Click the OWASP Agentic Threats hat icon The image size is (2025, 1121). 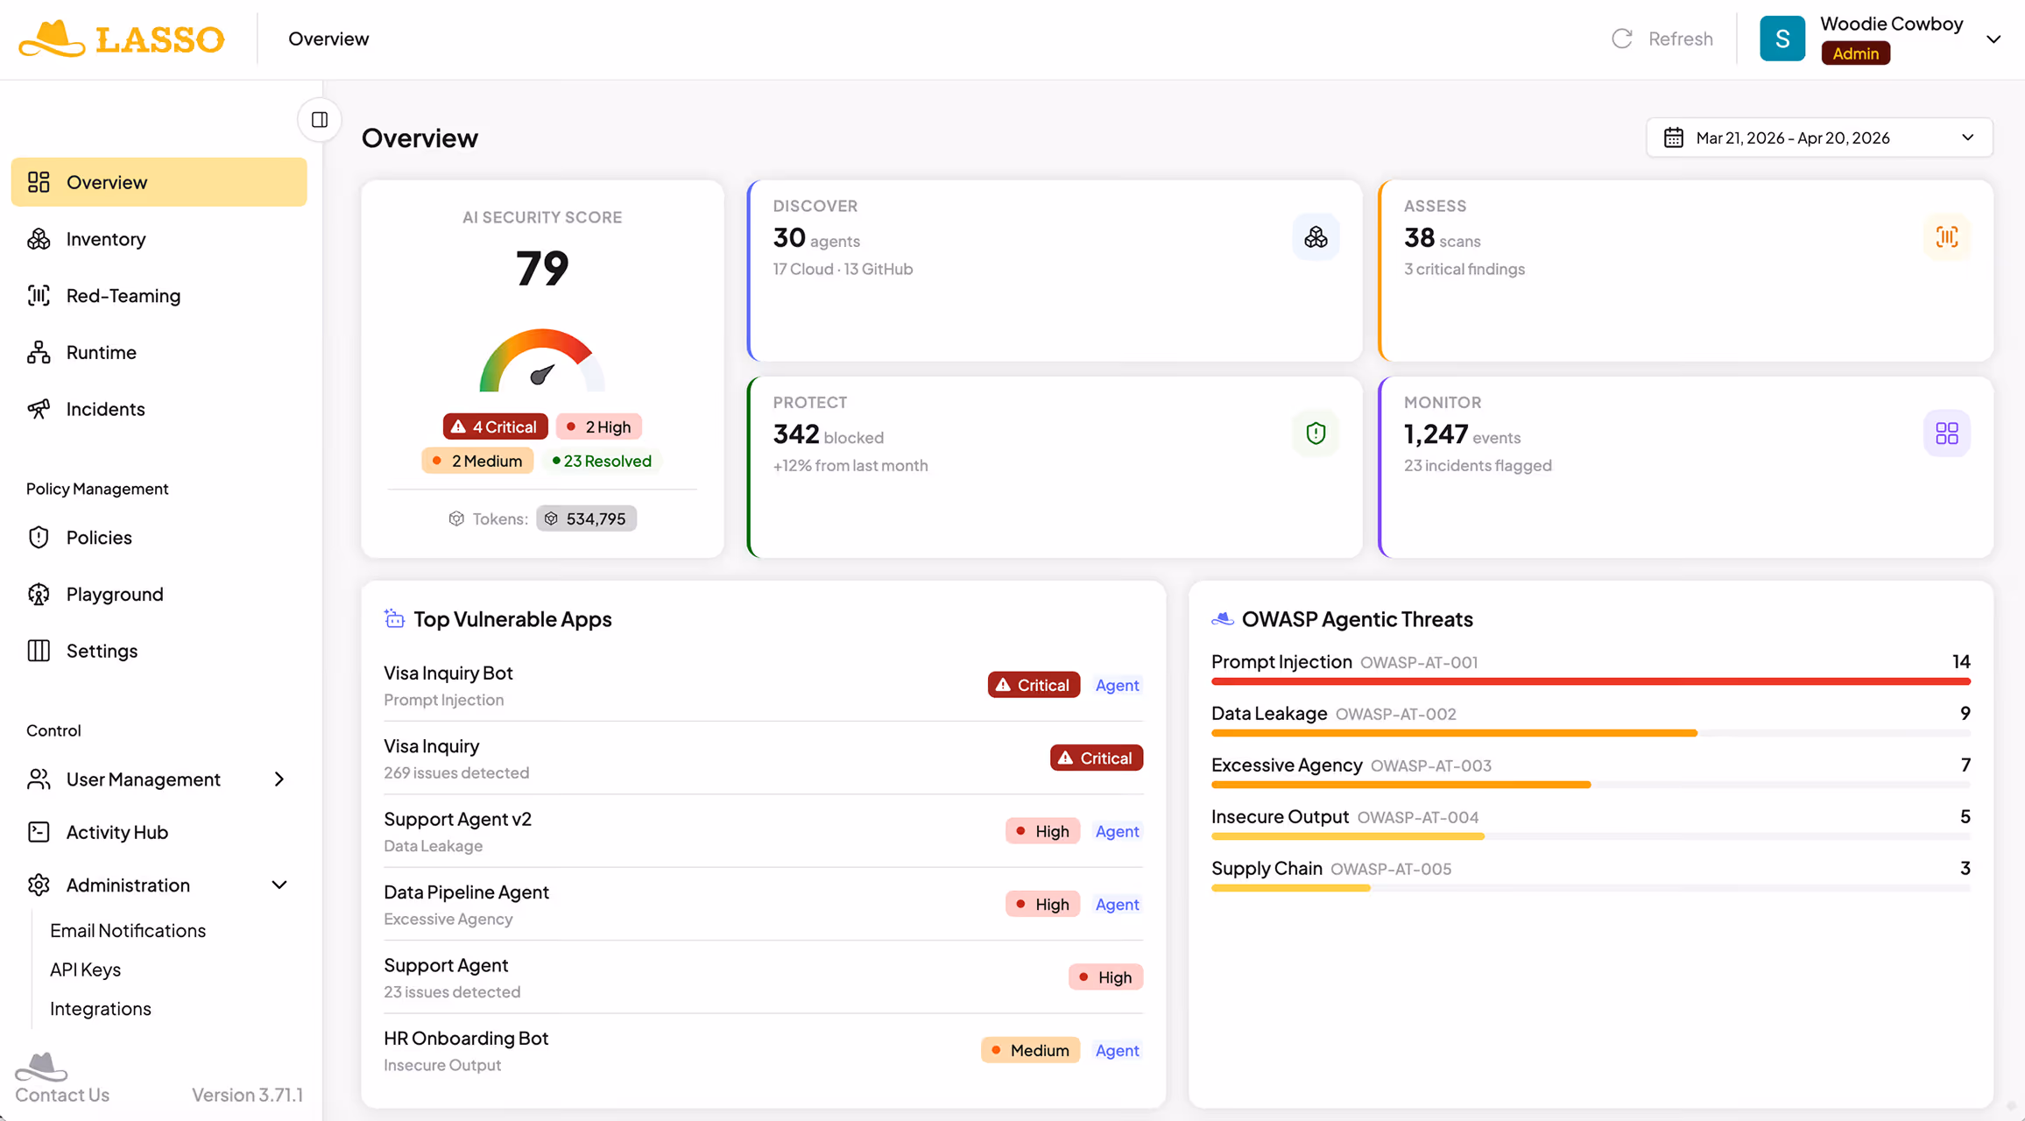[x=1223, y=619]
